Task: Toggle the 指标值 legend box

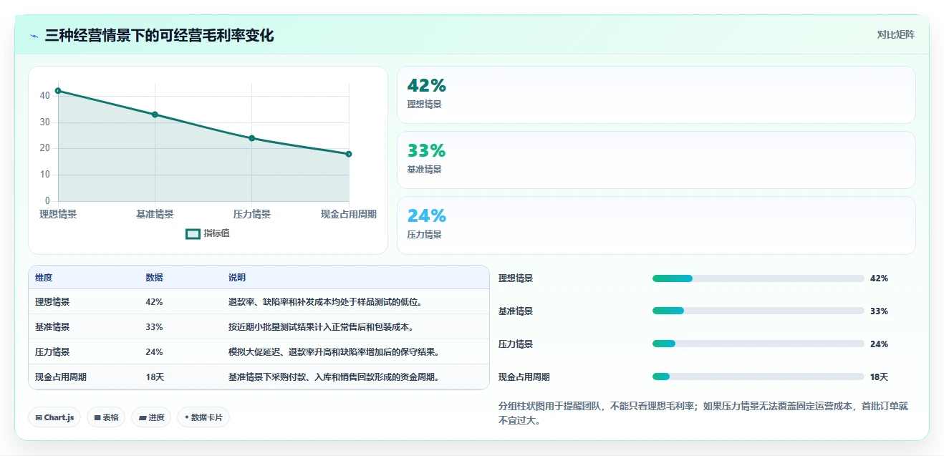Action: [x=193, y=233]
